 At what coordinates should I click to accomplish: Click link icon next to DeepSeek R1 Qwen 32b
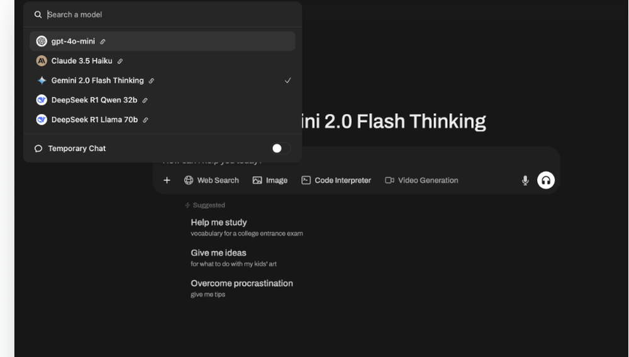(x=145, y=101)
